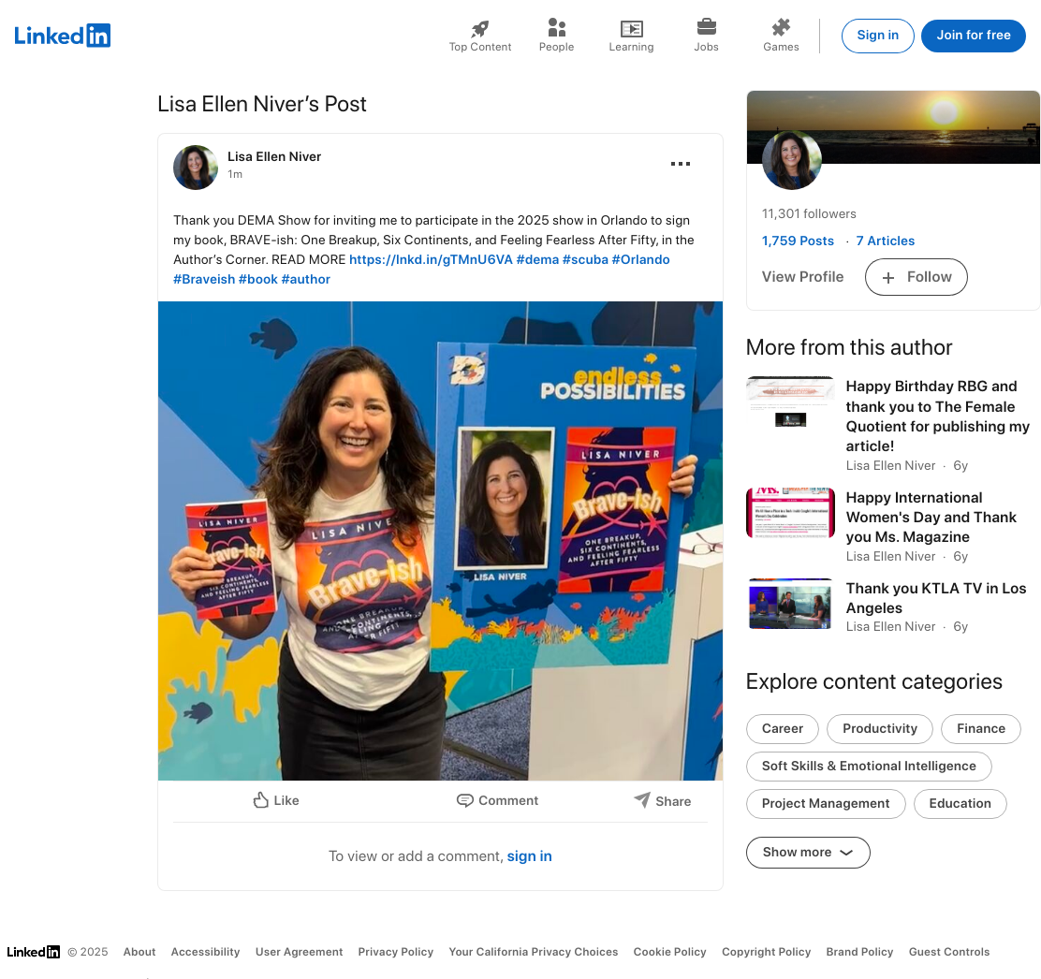Click the footer LinkedIn logo

pyautogui.click(x=33, y=952)
